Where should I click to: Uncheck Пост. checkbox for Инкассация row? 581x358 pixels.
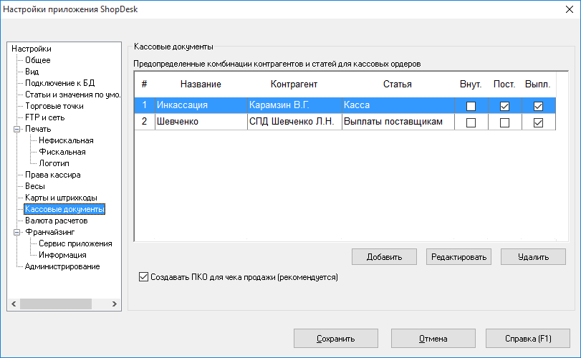504,106
